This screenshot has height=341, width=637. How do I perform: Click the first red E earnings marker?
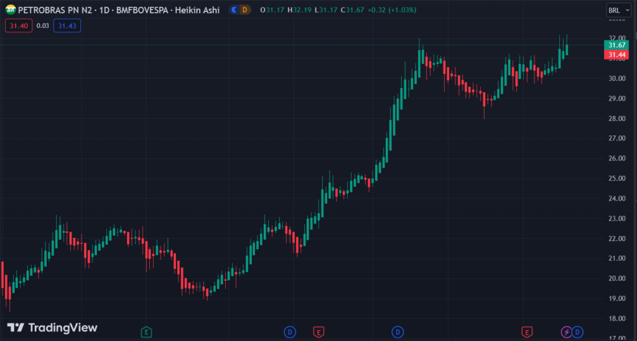point(318,332)
